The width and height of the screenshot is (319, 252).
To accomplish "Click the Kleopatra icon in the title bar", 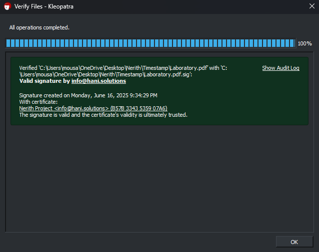I will point(7,6).
